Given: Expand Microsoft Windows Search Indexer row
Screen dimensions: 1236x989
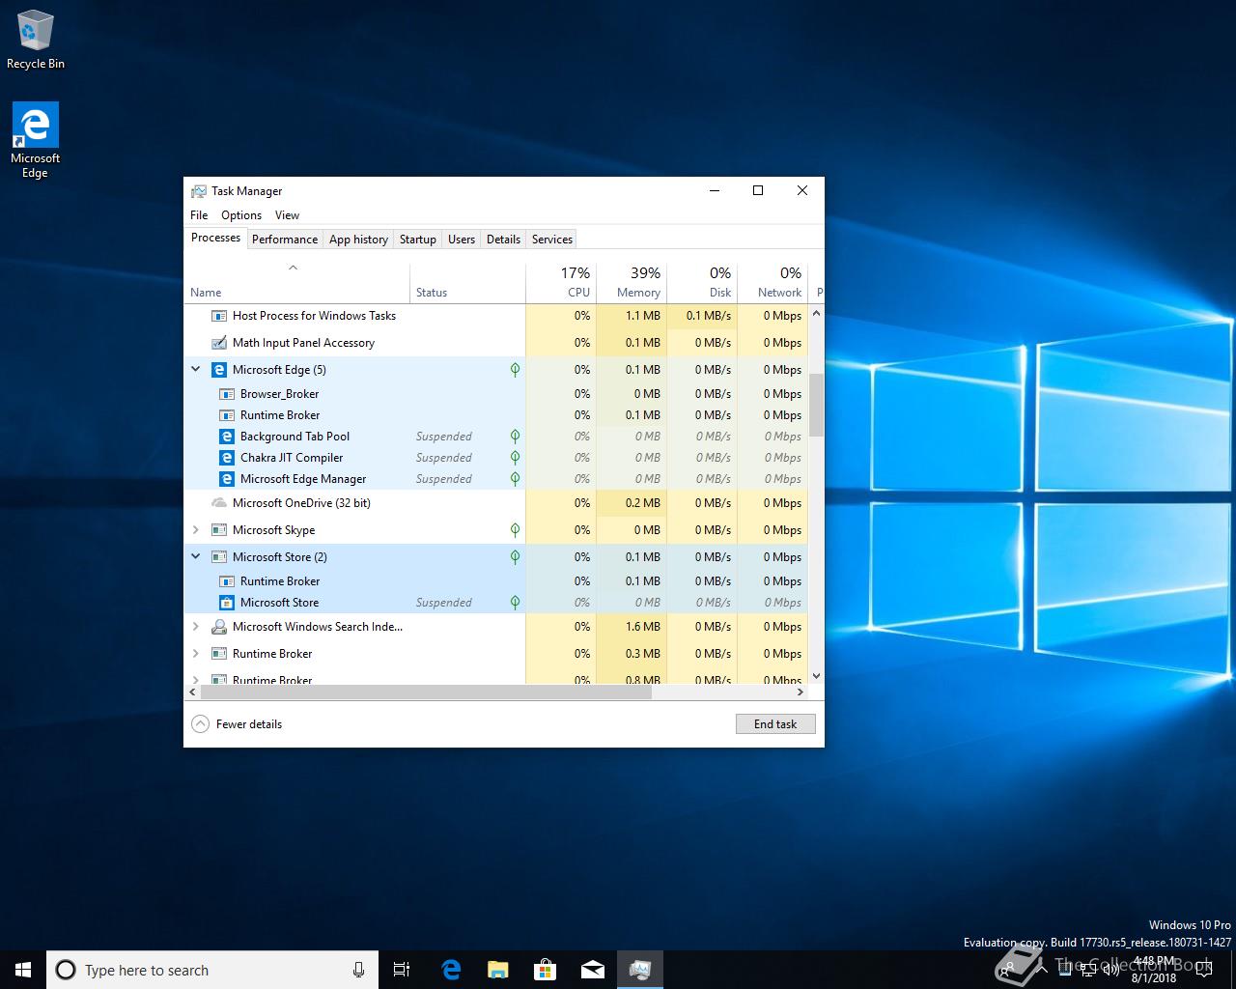Looking at the screenshot, I should (x=196, y=627).
